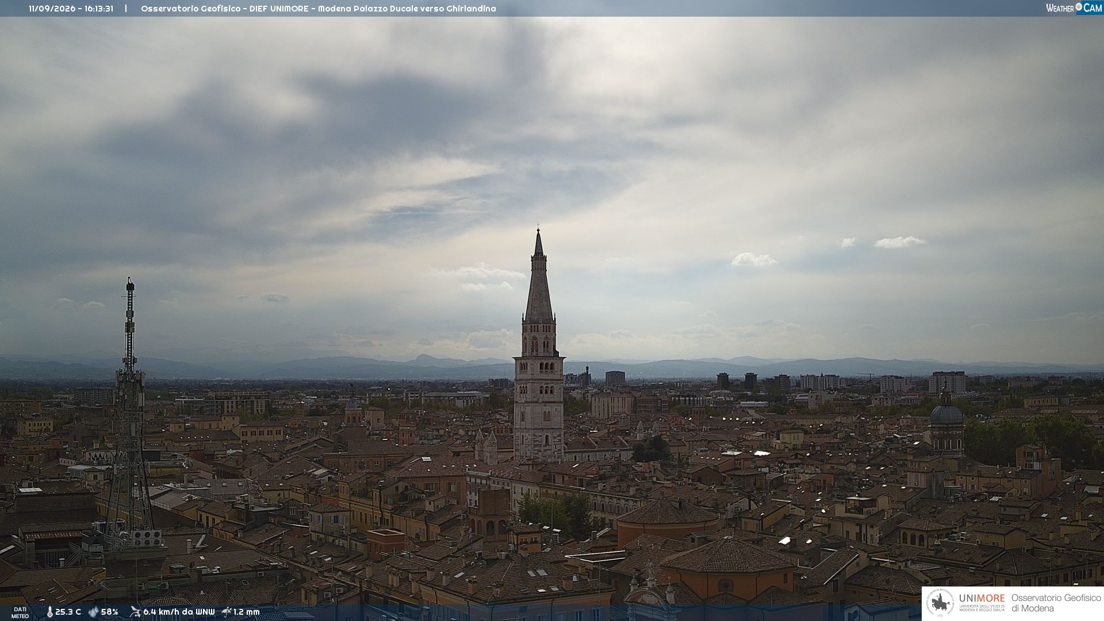Image resolution: width=1104 pixels, height=621 pixels.
Task: Select the DATI METEO label
Action: coord(20,612)
